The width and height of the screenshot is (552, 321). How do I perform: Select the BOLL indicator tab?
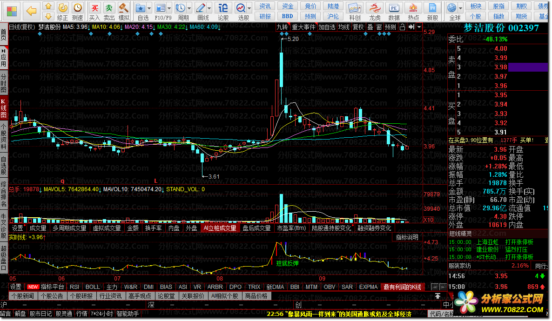tap(93, 287)
